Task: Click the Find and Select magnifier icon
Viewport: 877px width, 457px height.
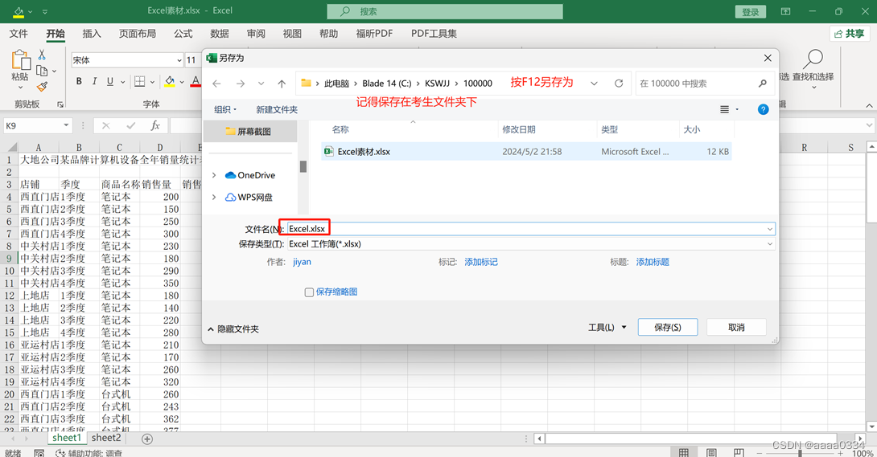Action: [813, 58]
